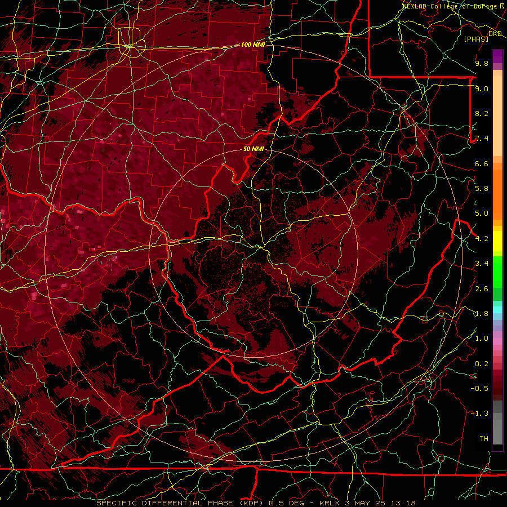
Task: Select the 9.0 value on the scale
Action: pos(482,88)
